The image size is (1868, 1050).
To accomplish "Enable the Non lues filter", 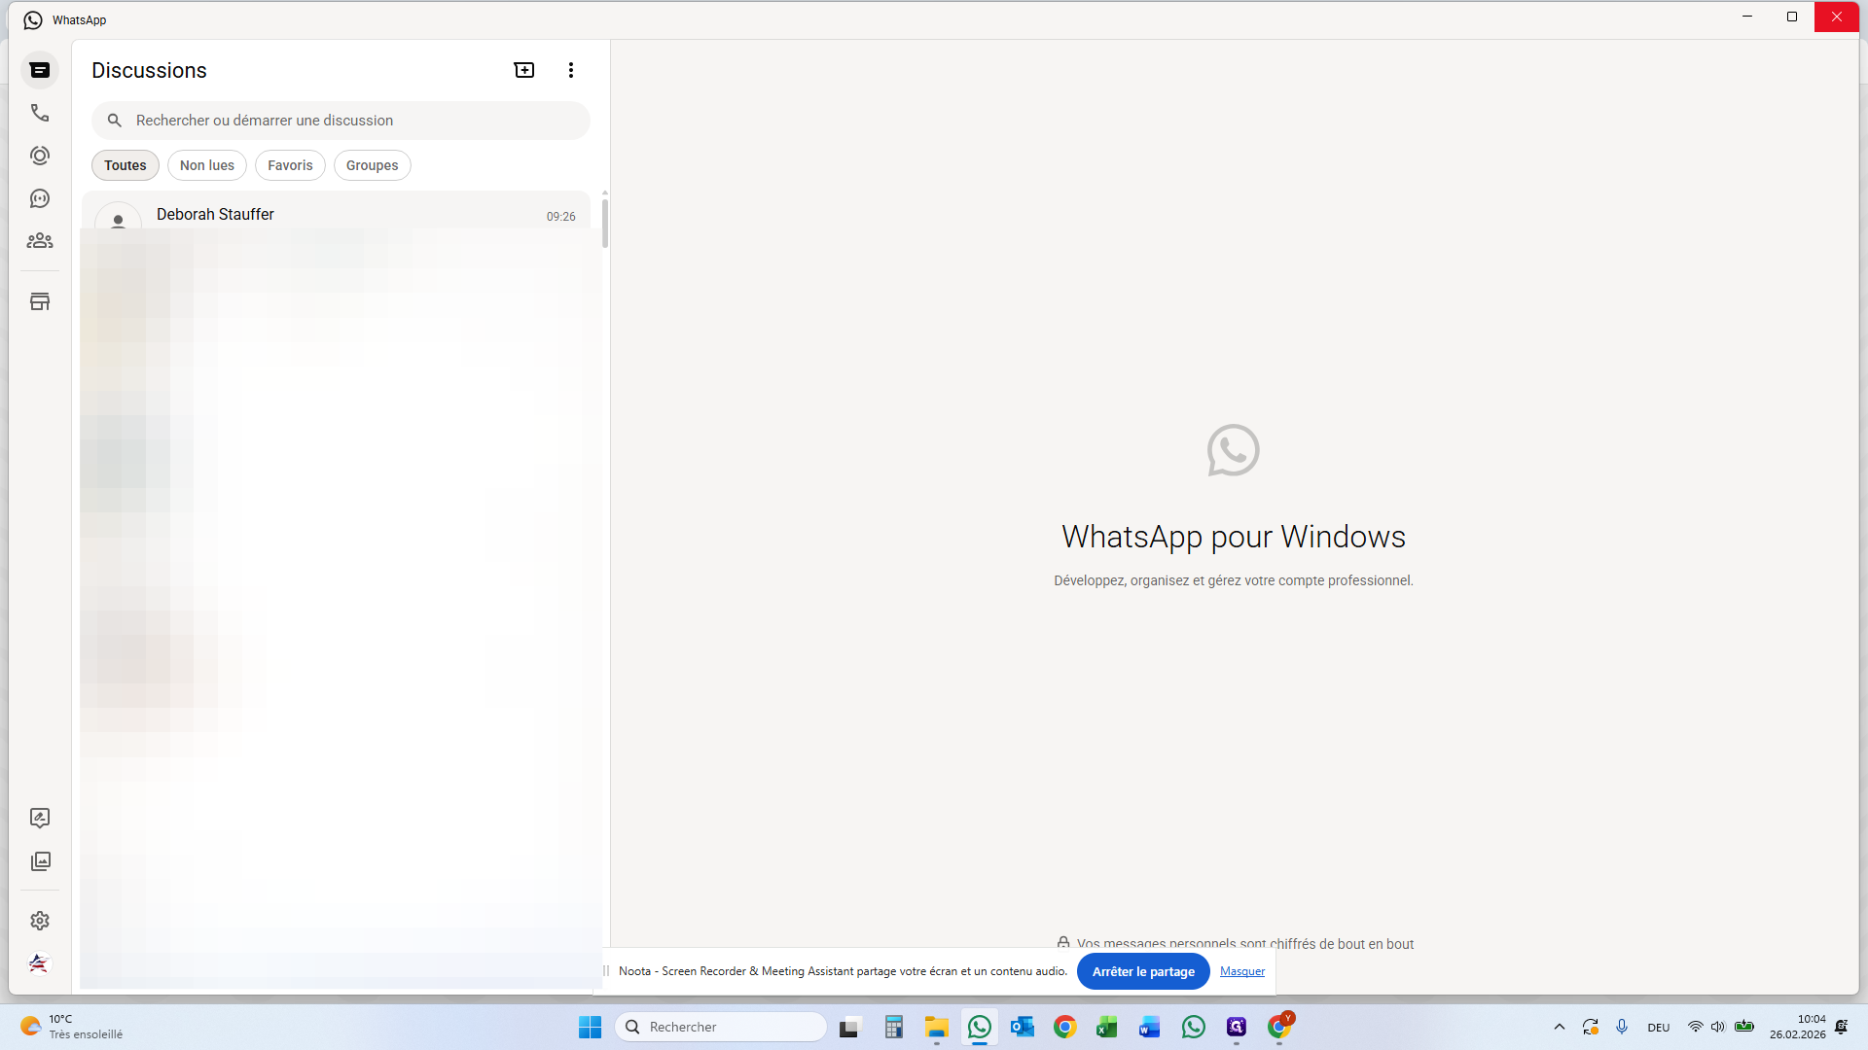I will [x=206, y=165].
